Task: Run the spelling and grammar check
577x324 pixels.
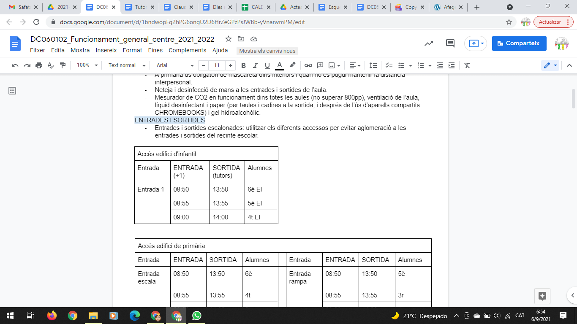Action: pos(51,65)
